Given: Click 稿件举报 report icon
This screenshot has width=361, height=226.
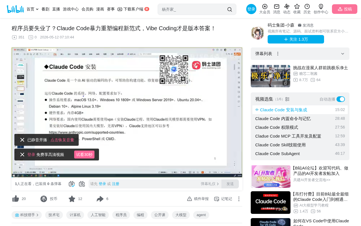Looking at the screenshot, I should [198, 199].
